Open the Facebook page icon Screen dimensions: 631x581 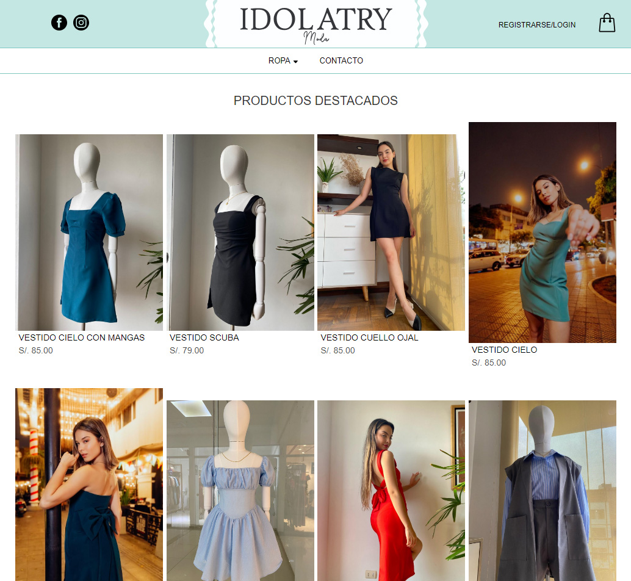59,23
